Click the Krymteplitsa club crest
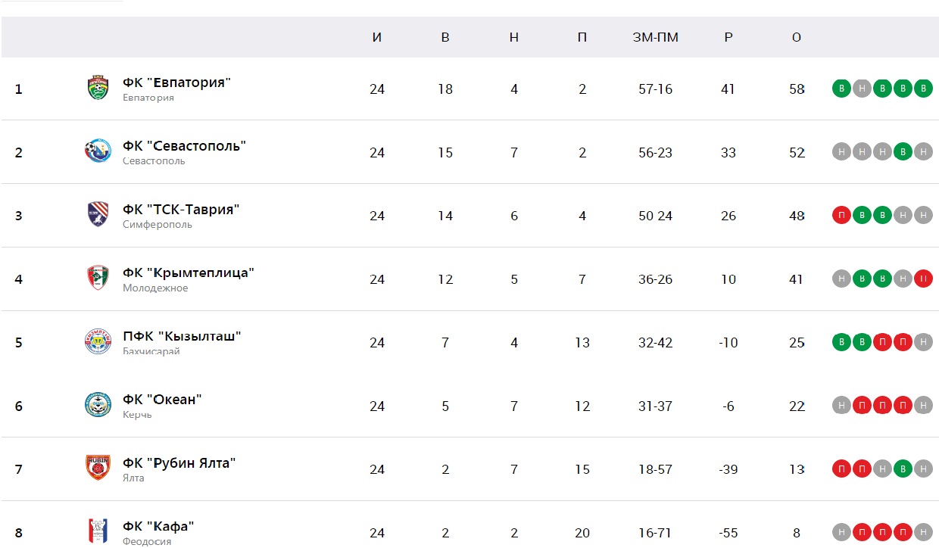Image resolution: width=939 pixels, height=548 pixels. point(98,279)
